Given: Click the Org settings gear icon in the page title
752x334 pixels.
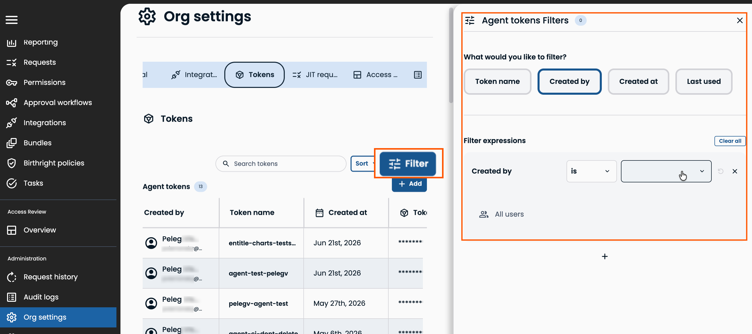Looking at the screenshot, I should (147, 17).
